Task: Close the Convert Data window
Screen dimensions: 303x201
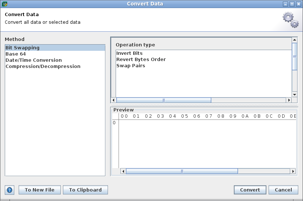Action: pyautogui.click(x=299, y=4)
